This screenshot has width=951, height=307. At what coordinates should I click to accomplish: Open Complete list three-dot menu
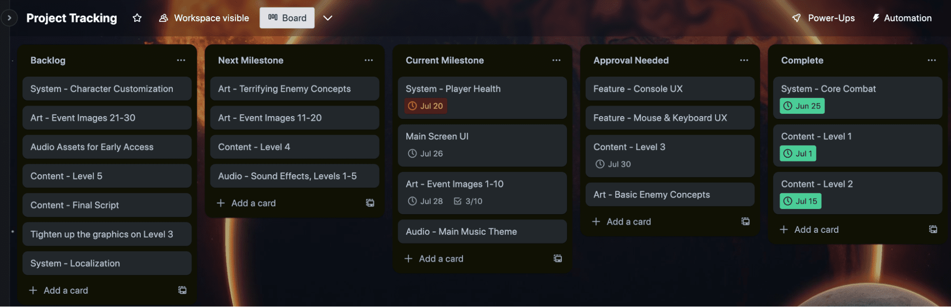(931, 60)
